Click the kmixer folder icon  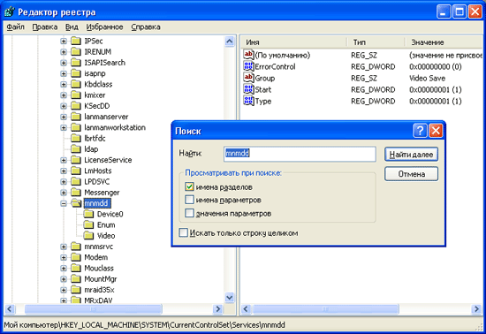[x=76, y=95]
